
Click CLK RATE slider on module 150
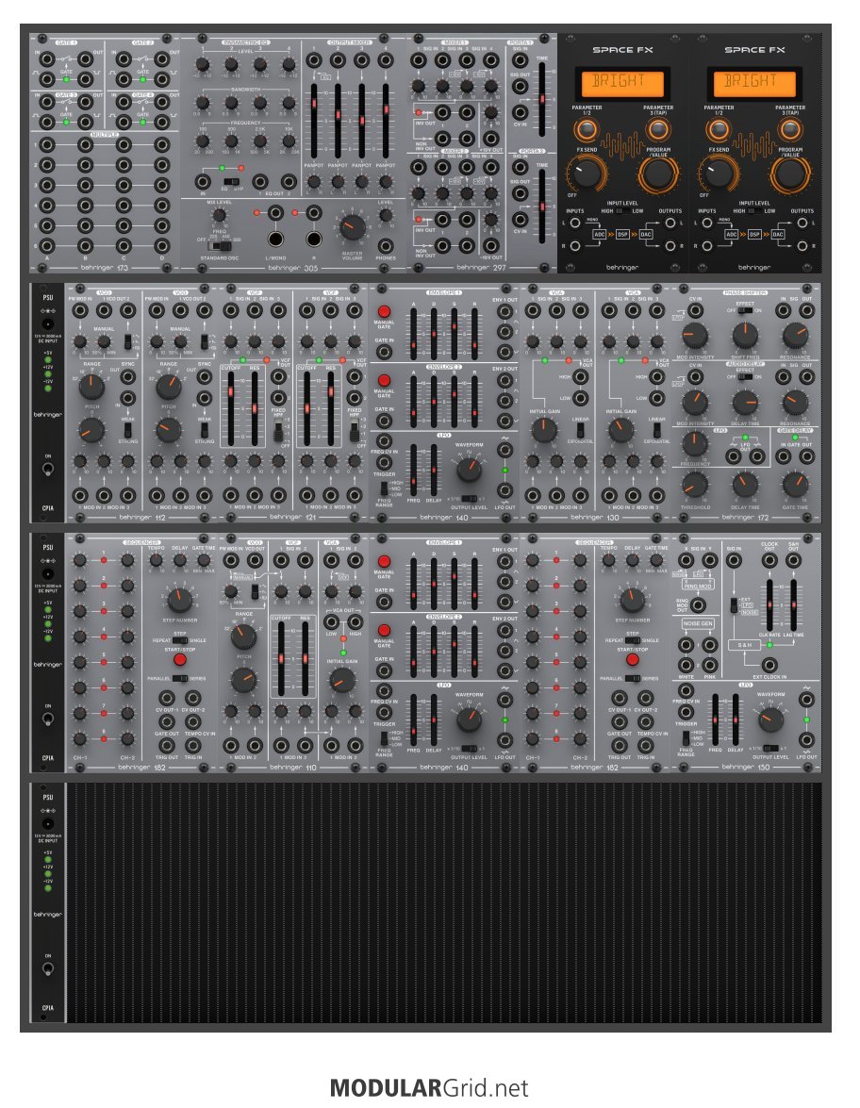click(x=769, y=605)
